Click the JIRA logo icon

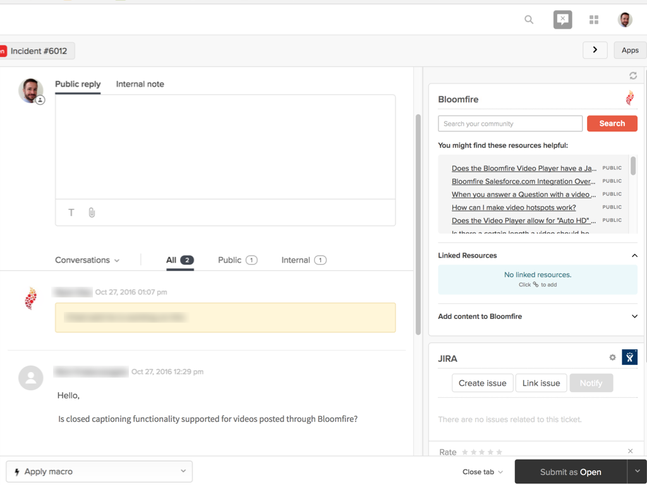tap(630, 357)
